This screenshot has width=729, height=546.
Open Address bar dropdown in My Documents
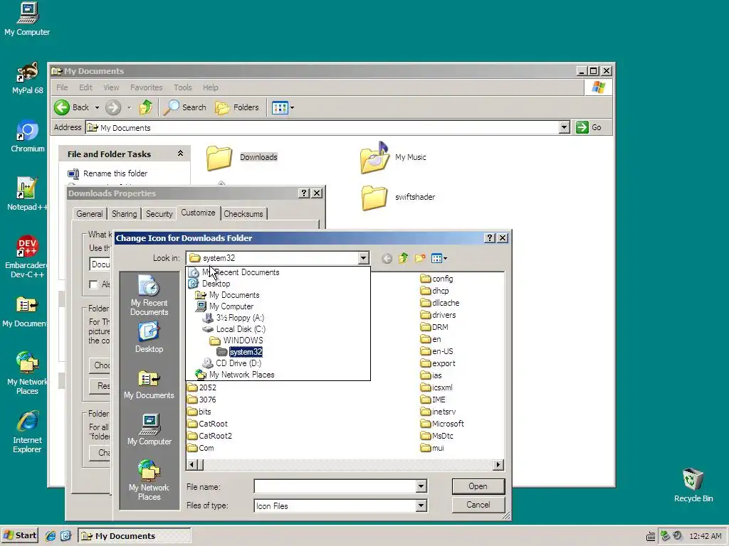(565, 127)
